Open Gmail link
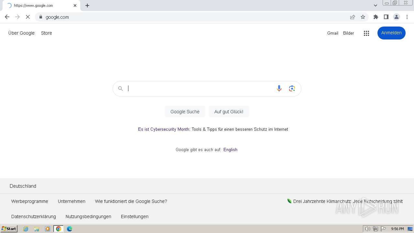This screenshot has width=414, height=233. [x=333, y=33]
